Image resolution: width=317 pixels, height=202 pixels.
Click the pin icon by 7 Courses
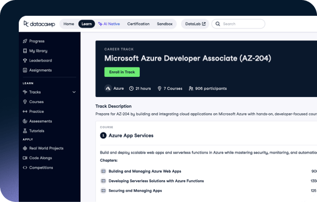tap(159, 89)
